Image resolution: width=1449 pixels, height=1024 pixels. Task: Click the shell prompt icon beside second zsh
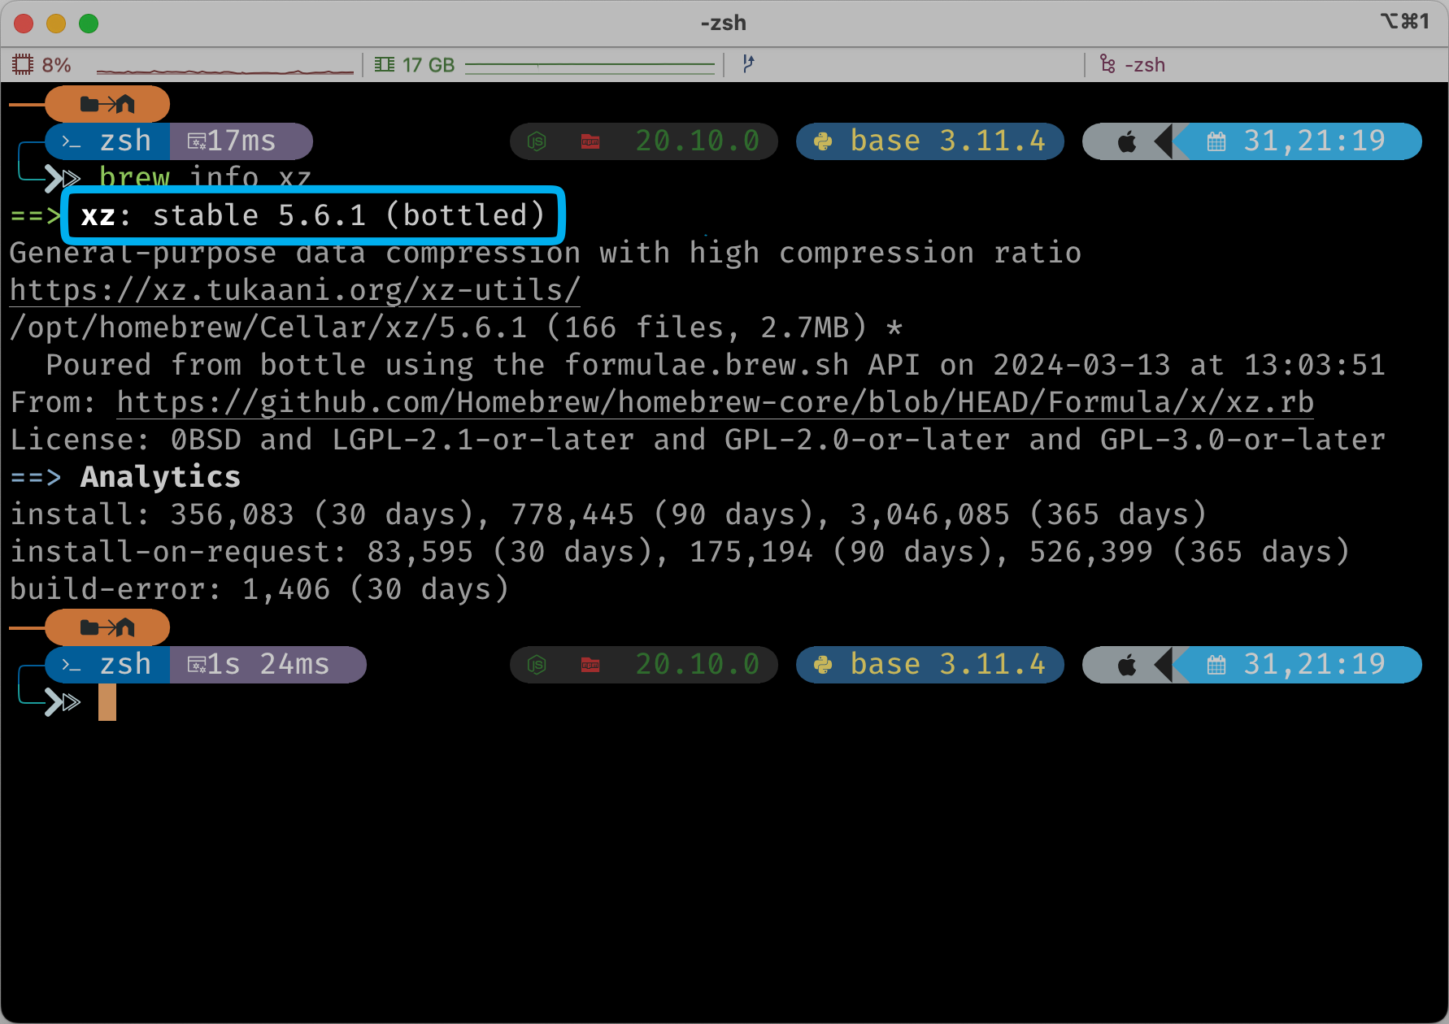coord(72,666)
